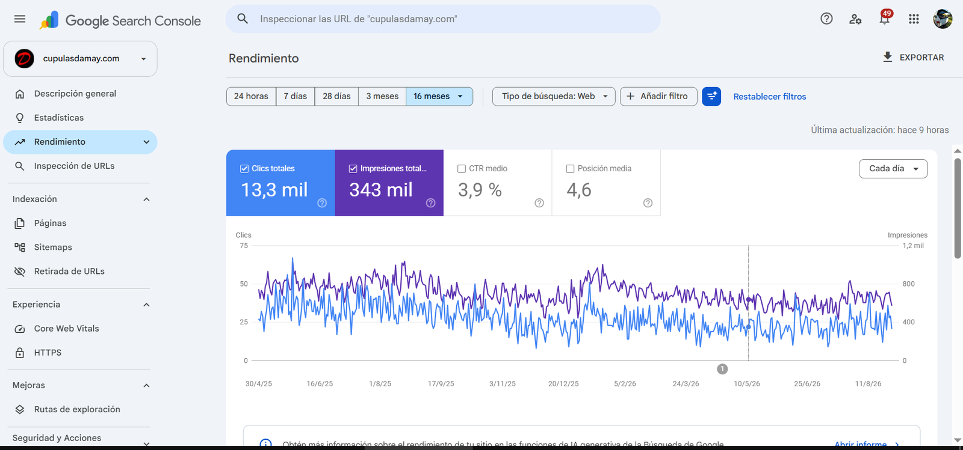The width and height of the screenshot is (963, 450).
Task: Click the help icon on CTR medio card
Action: pyautogui.click(x=539, y=203)
